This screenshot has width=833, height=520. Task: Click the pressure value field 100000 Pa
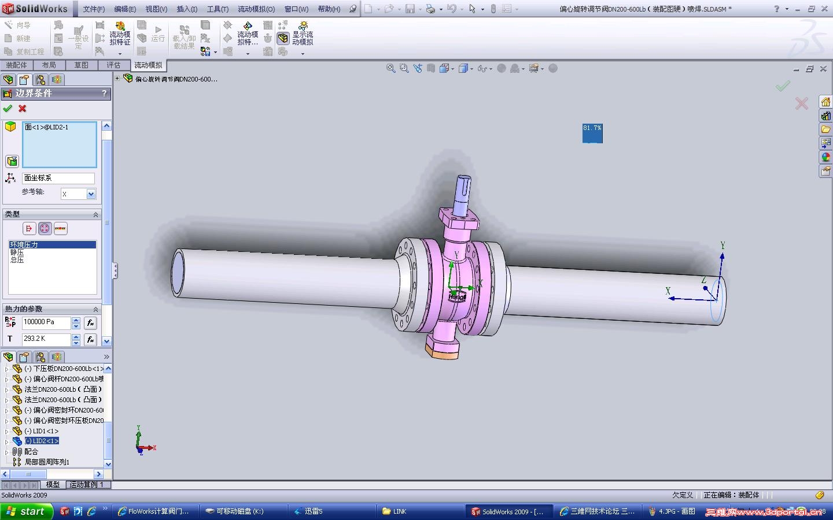(46, 322)
